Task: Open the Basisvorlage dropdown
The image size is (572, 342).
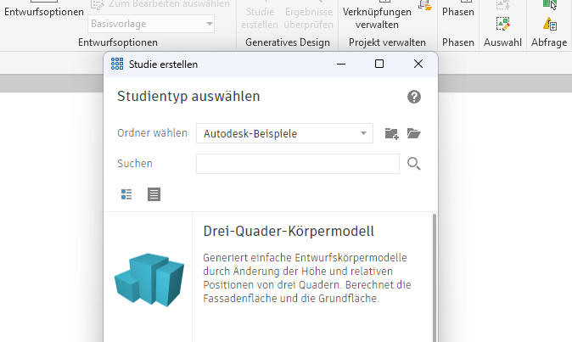Action: tap(151, 24)
